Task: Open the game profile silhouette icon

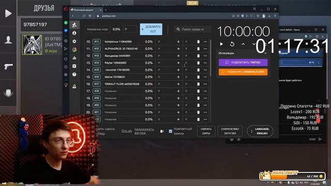Action: tap(8, 40)
